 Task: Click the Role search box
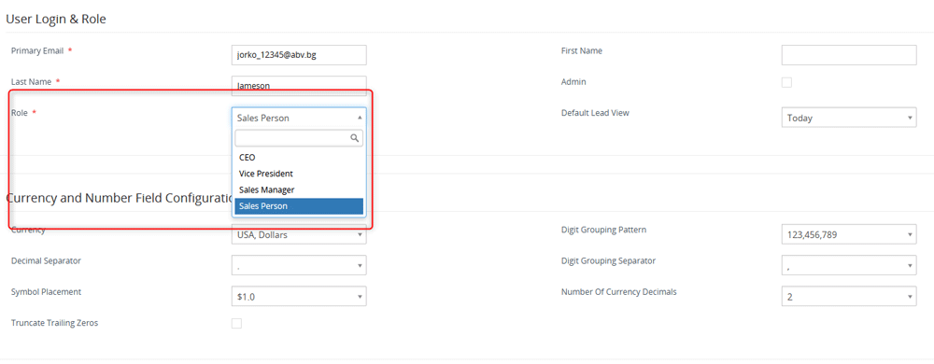click(x=299, y=138)
